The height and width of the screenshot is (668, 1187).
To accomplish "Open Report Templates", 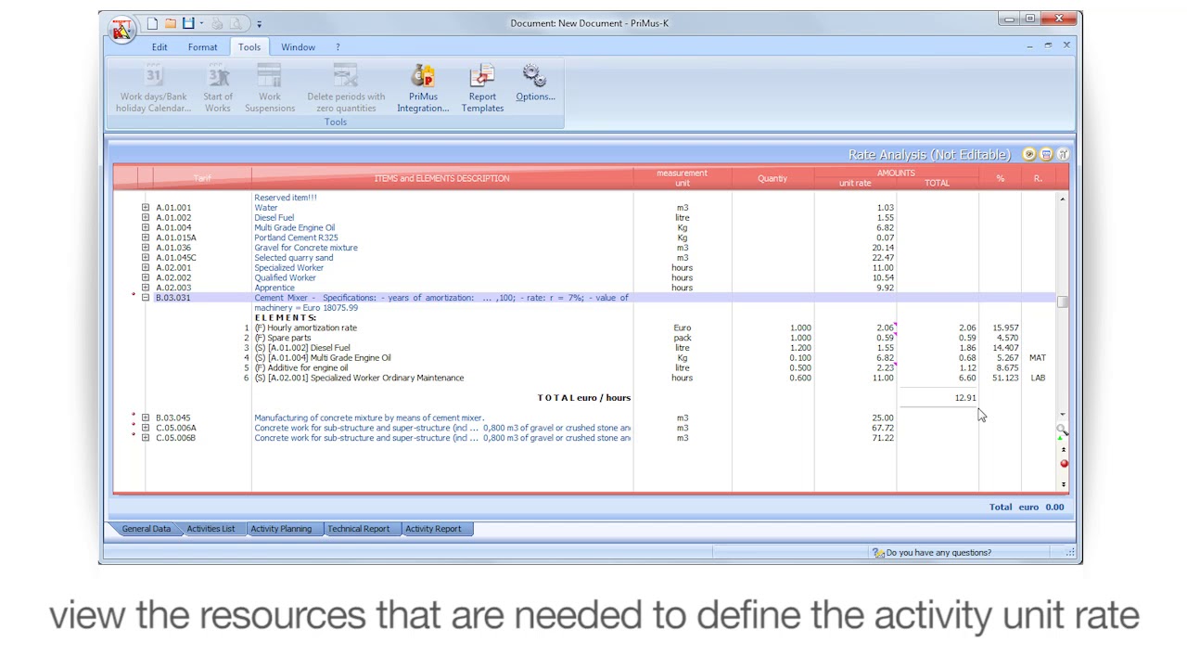I will click(482, 89).
